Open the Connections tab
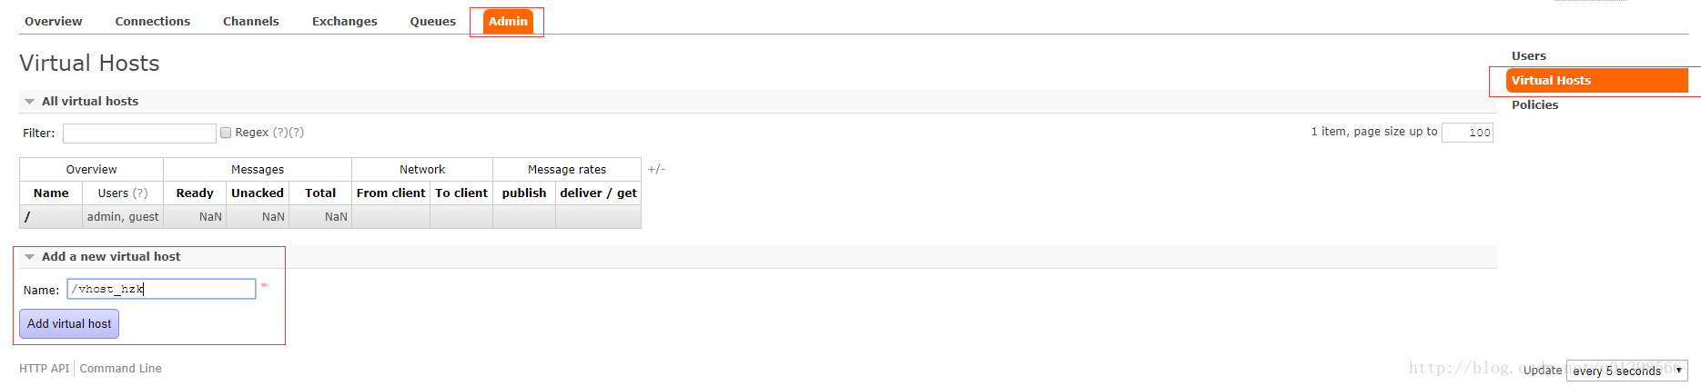Viewport: 1701px width, 386px height. [x=153, y=21]
